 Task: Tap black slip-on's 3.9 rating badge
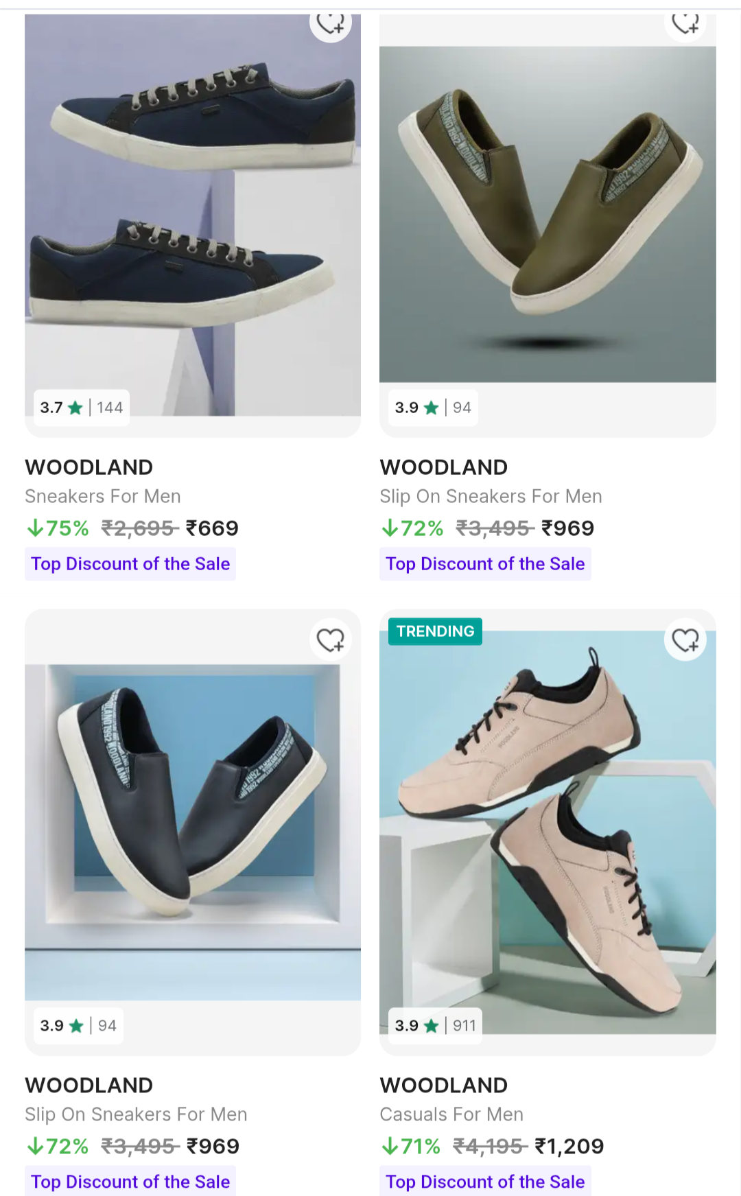[x=78, y=1026]
